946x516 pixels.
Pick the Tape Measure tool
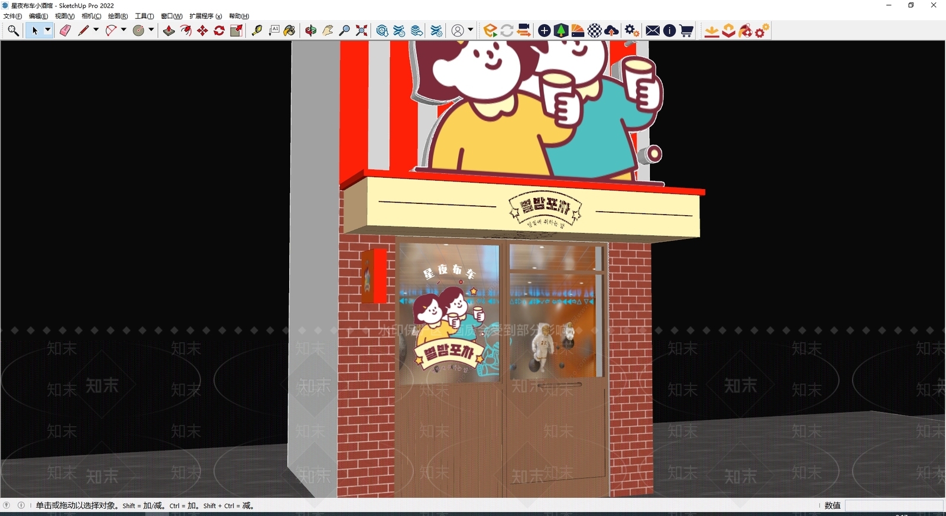point(257,31)
